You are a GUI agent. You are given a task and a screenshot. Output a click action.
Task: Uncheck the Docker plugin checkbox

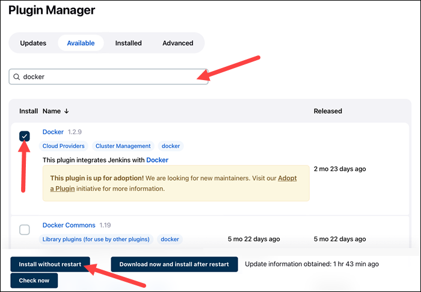pyautogui.click(x=25, y=136)
